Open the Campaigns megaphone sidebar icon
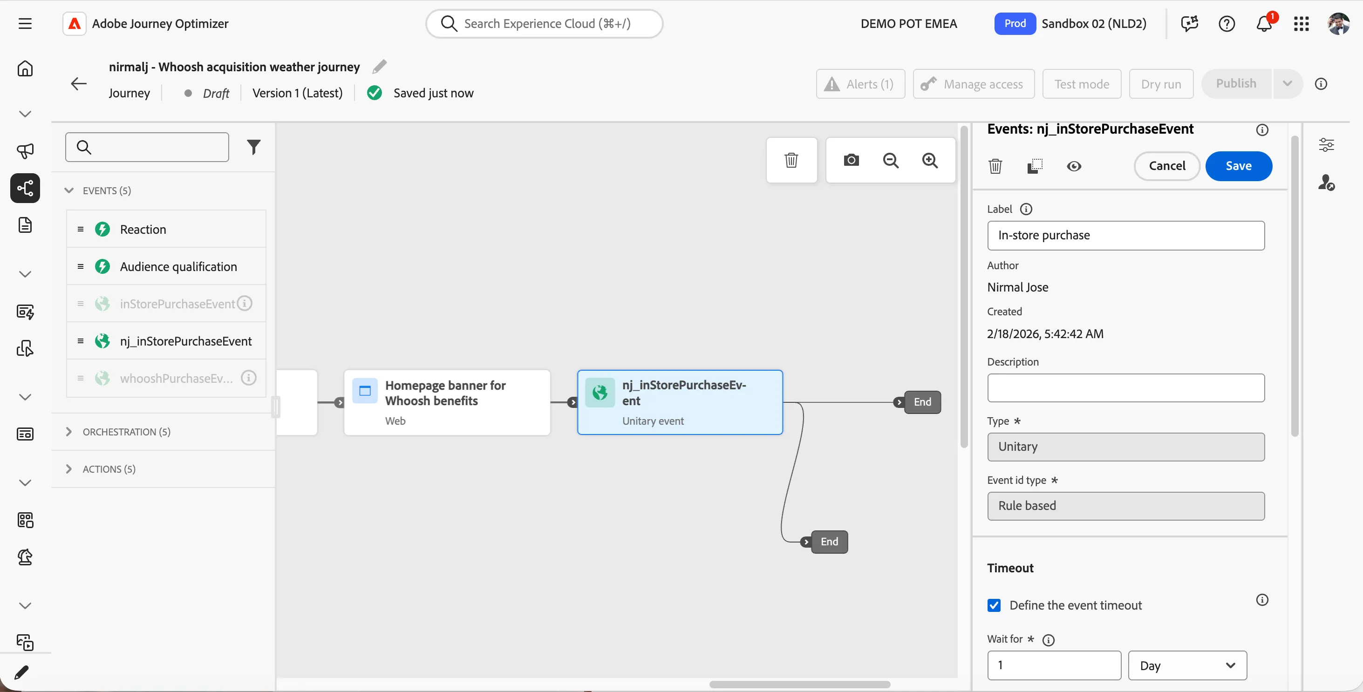Viewport: 1363px width, 692px height. click(x=25, y=151)
